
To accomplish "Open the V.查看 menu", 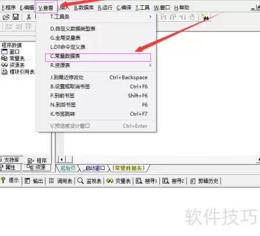I will (x=46, y=7).
